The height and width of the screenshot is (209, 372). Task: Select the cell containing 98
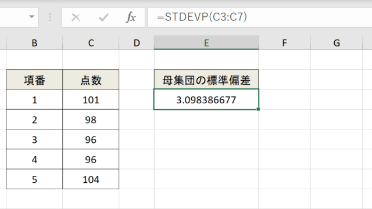click(x=91, y=120)
